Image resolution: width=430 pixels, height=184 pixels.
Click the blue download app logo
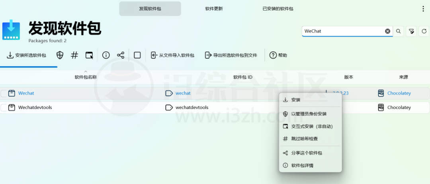click(x=11, y=29)
